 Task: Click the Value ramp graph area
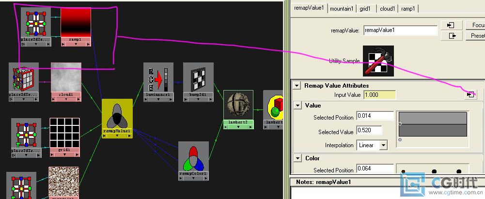(433, 124)
